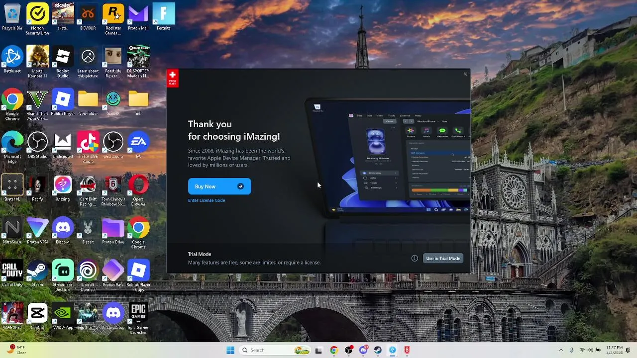Screen dimensions: 637x358
Task: Select the Injustice desktop shortcut
Action: pos(88,317)
